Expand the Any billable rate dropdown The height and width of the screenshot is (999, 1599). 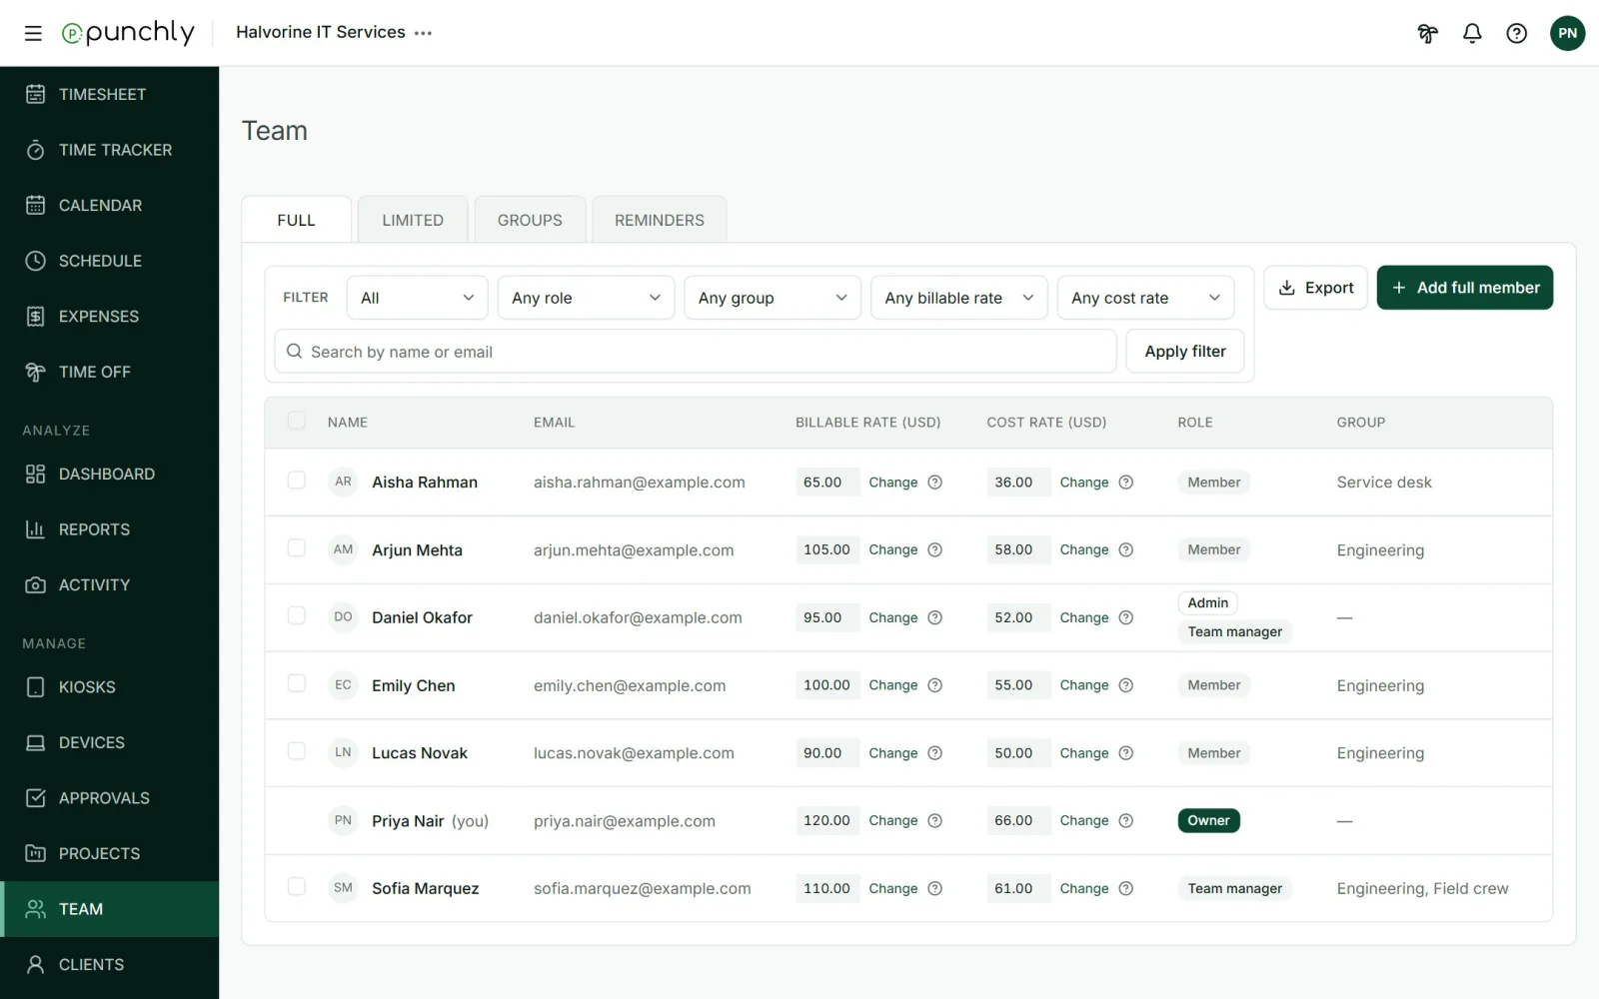click(958, 298)
